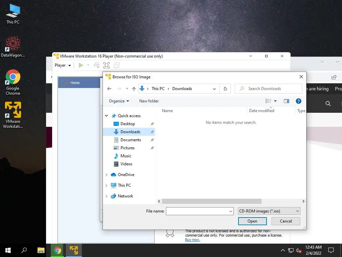Image resolution: width=342 pixels, height=257 pixels.
Task: Open recent locations dropdown arrow
Action: 127,89
